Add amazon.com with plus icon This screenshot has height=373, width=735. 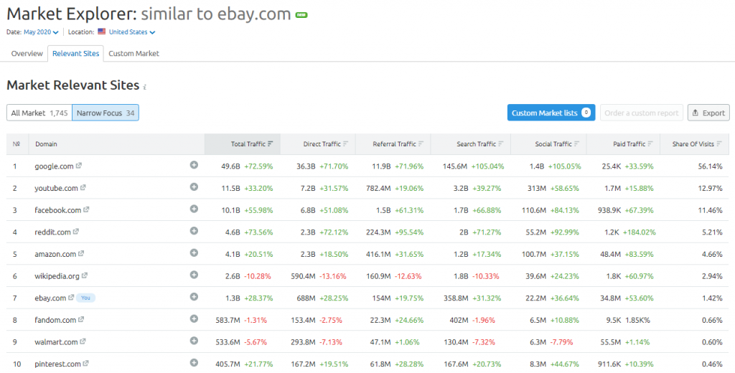pos(194,253)
